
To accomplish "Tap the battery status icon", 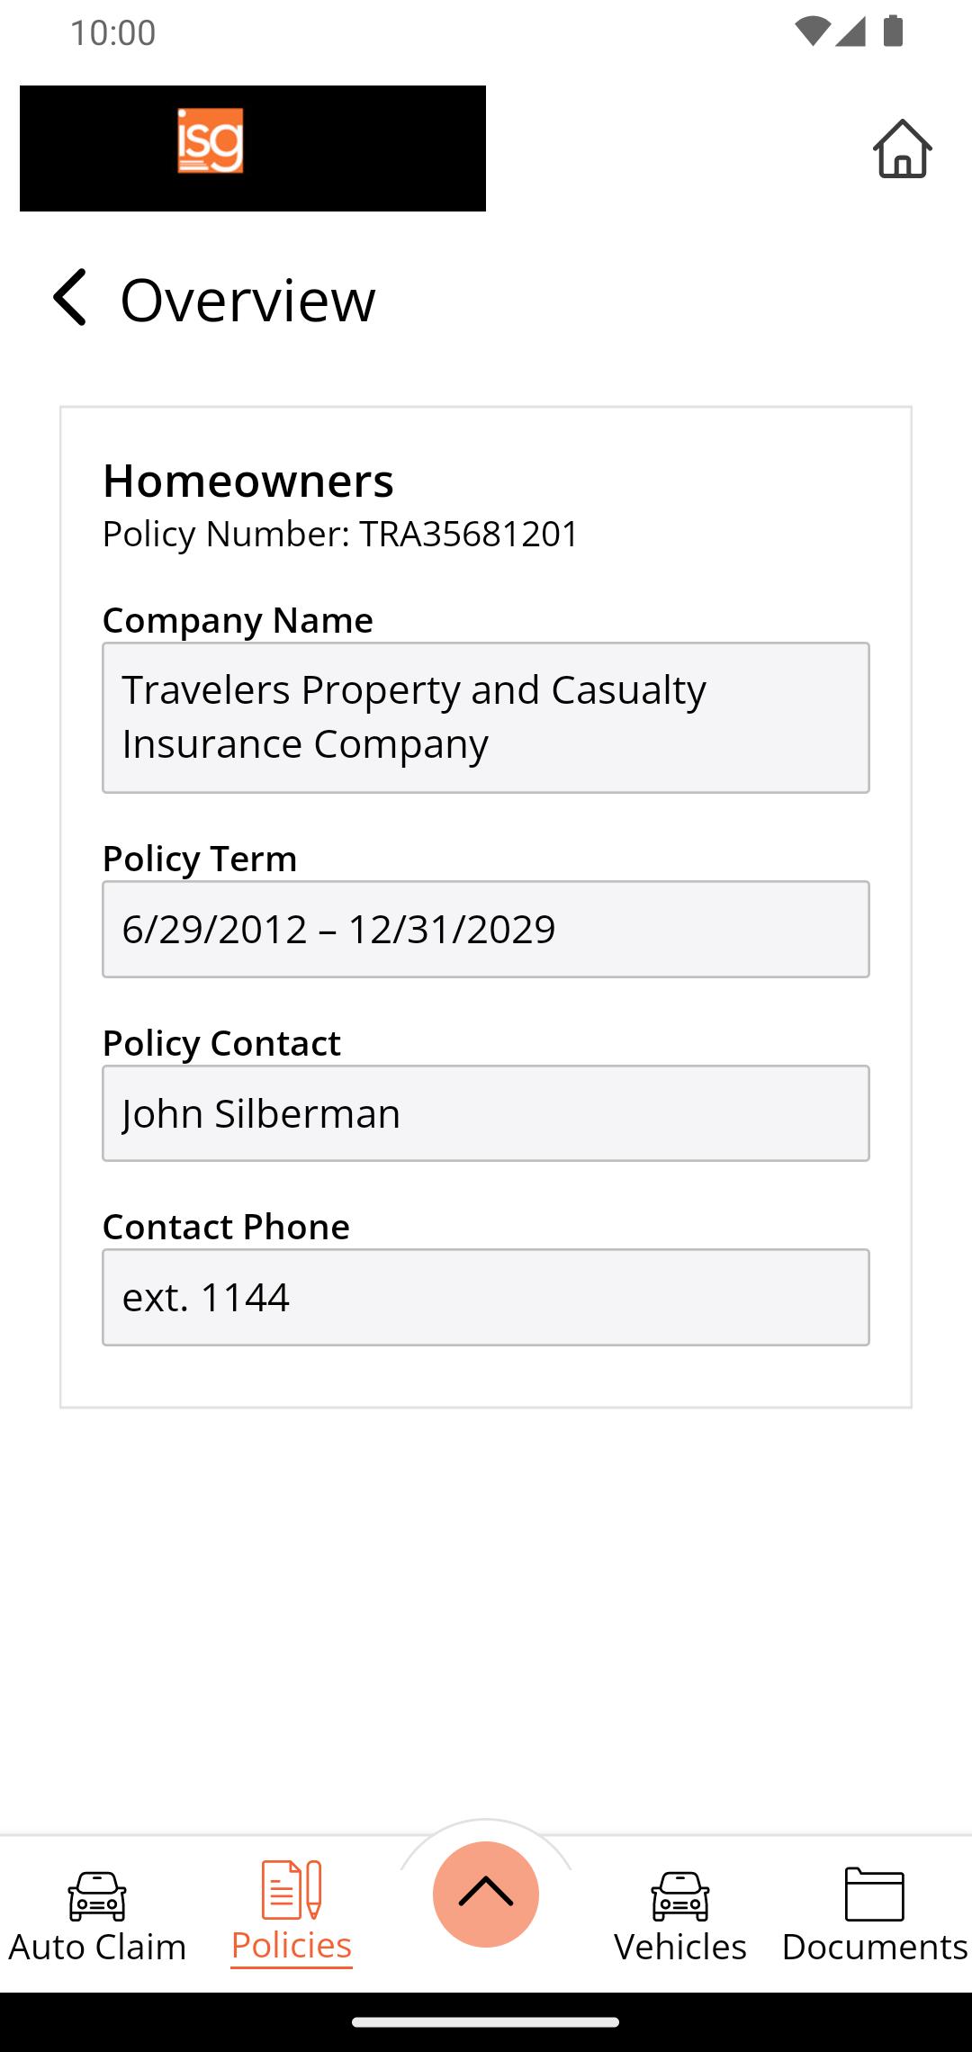I will (893, 31).
